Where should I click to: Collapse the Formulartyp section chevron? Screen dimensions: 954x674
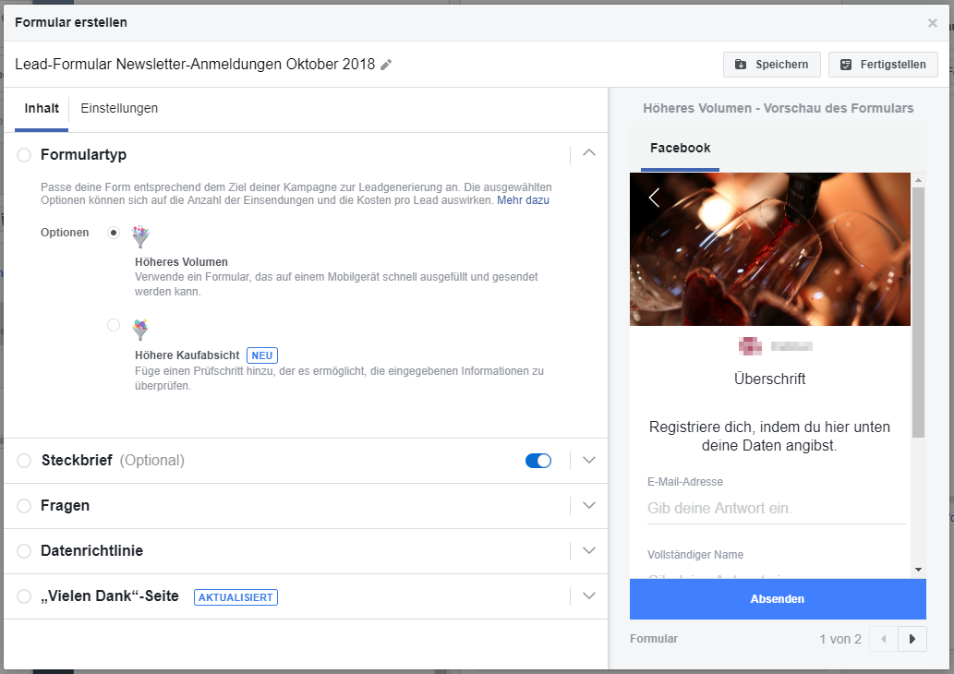point(589,152)
